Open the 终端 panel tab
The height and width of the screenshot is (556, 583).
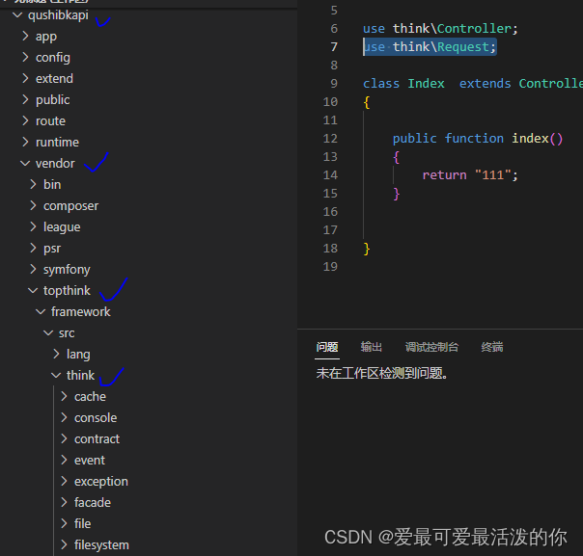(x=492, y=347)
